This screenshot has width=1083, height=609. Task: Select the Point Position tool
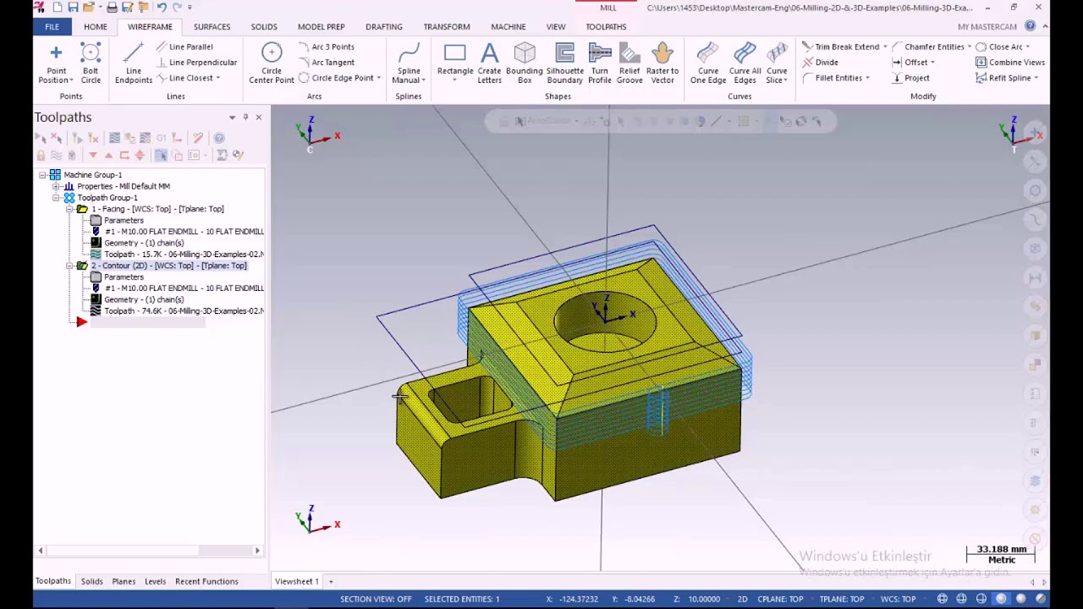coord(56,63)
